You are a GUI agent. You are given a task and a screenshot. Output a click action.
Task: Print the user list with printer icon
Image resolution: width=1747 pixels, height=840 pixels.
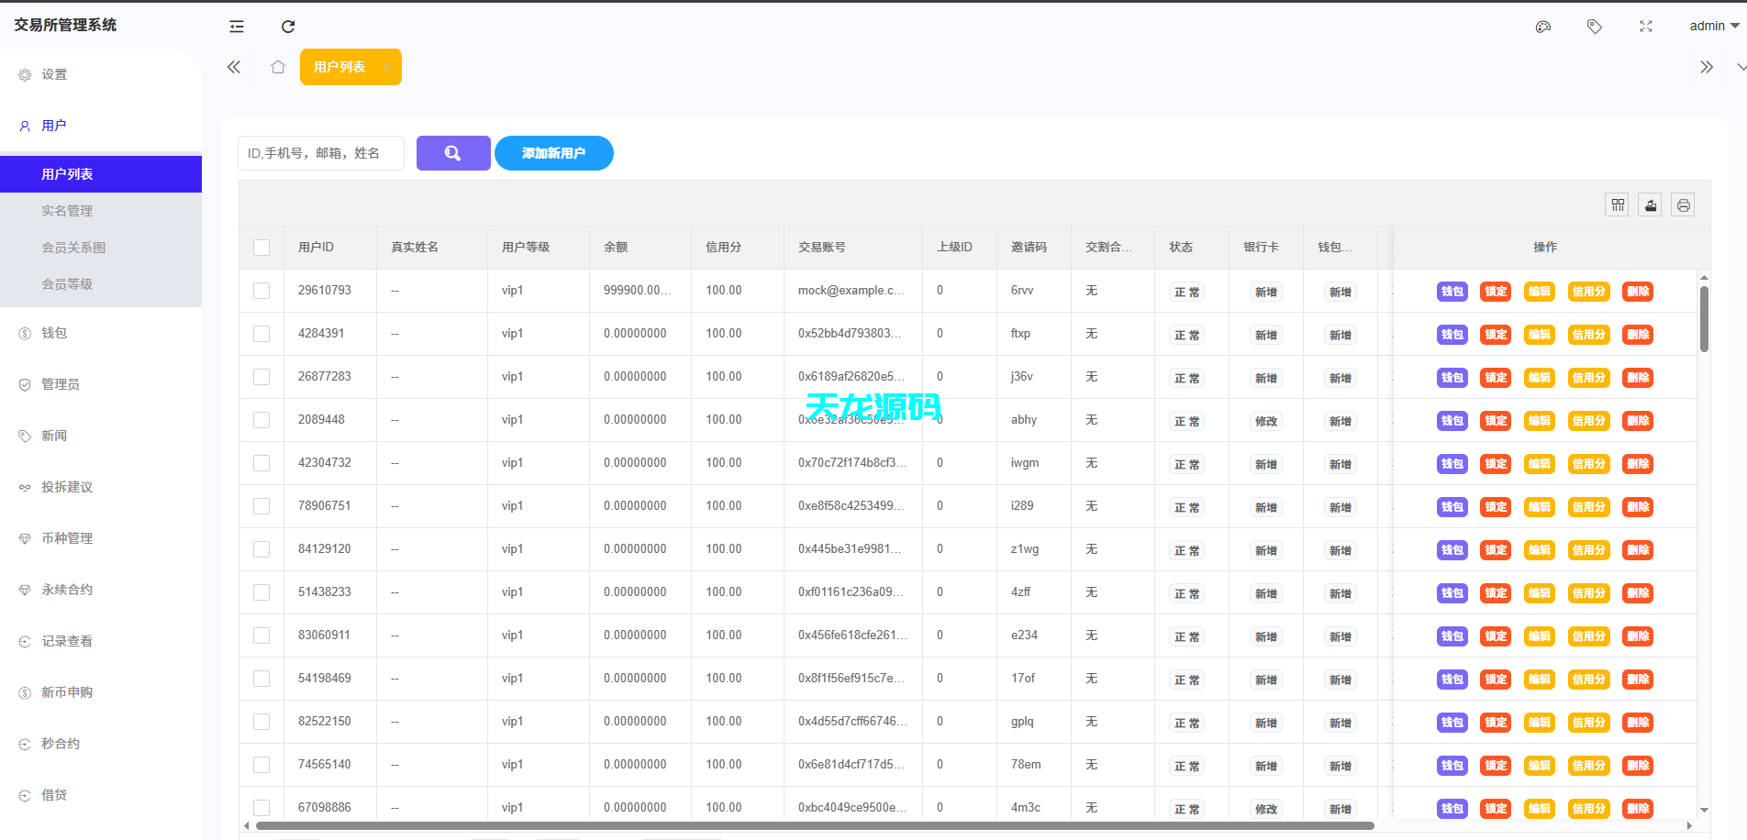[1683, 204]
